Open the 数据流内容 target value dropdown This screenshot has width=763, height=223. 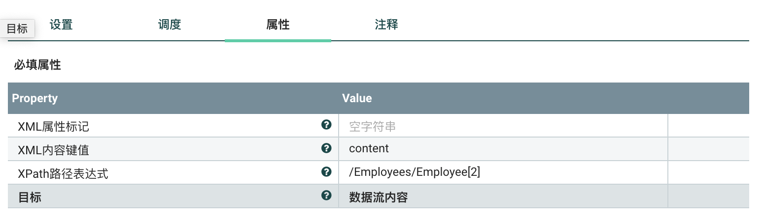(503, 197)
